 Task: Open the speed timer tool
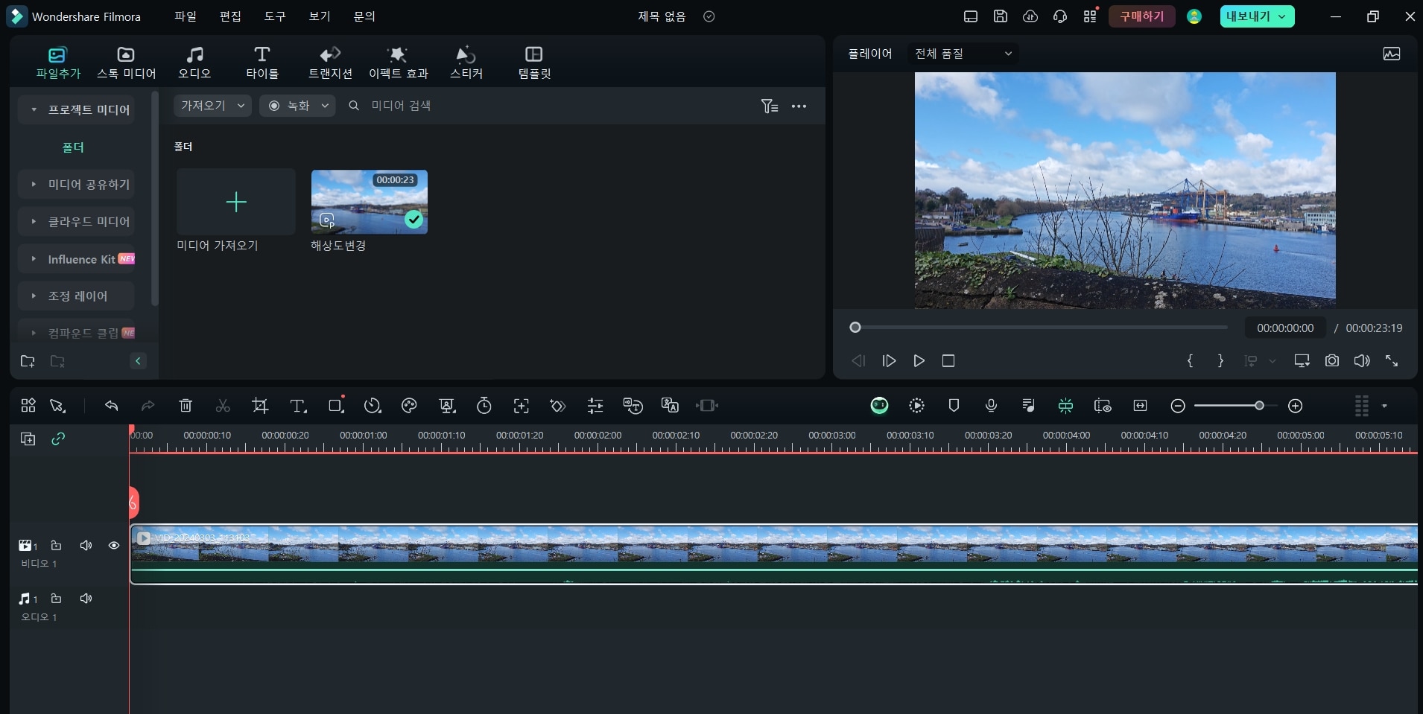(x=484, y=406)
